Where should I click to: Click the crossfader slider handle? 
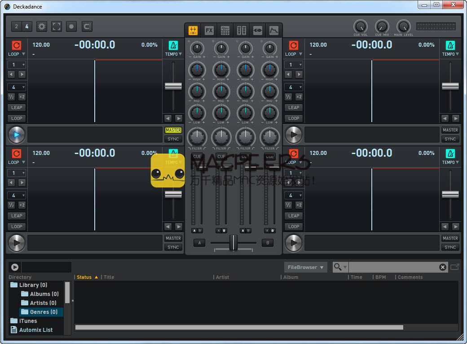[233, 243]
